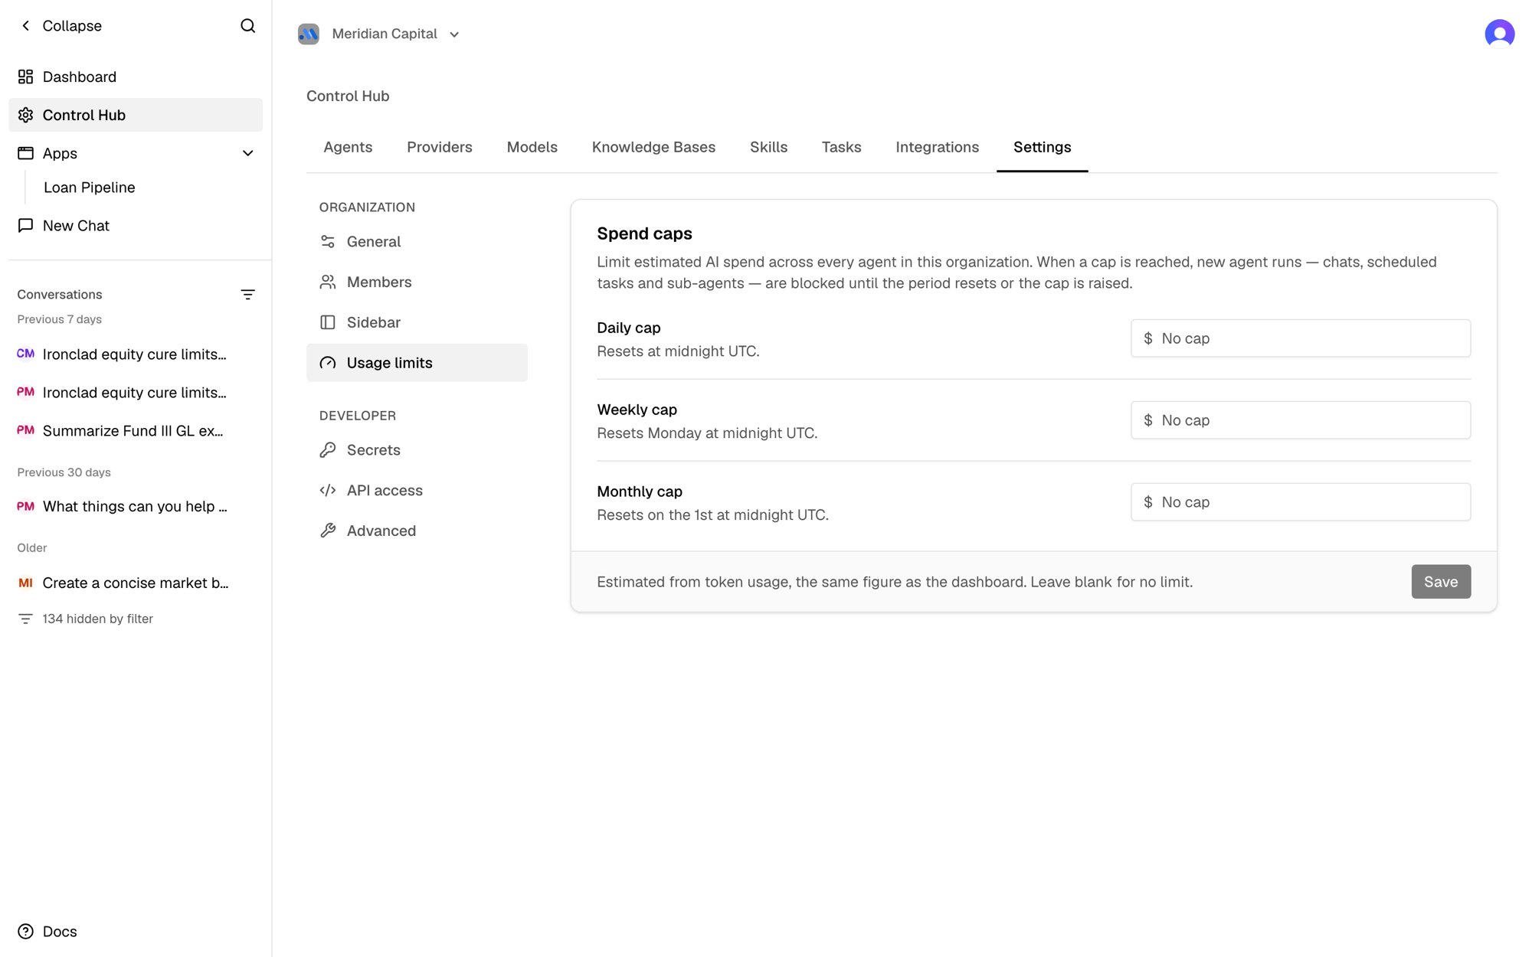The image size is (1532, 957).
Task: Focus the Monthly cap input field
Action: [x=1301, y=502]
